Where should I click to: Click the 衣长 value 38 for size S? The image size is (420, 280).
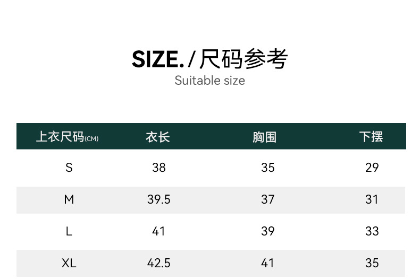pos(159,168)
